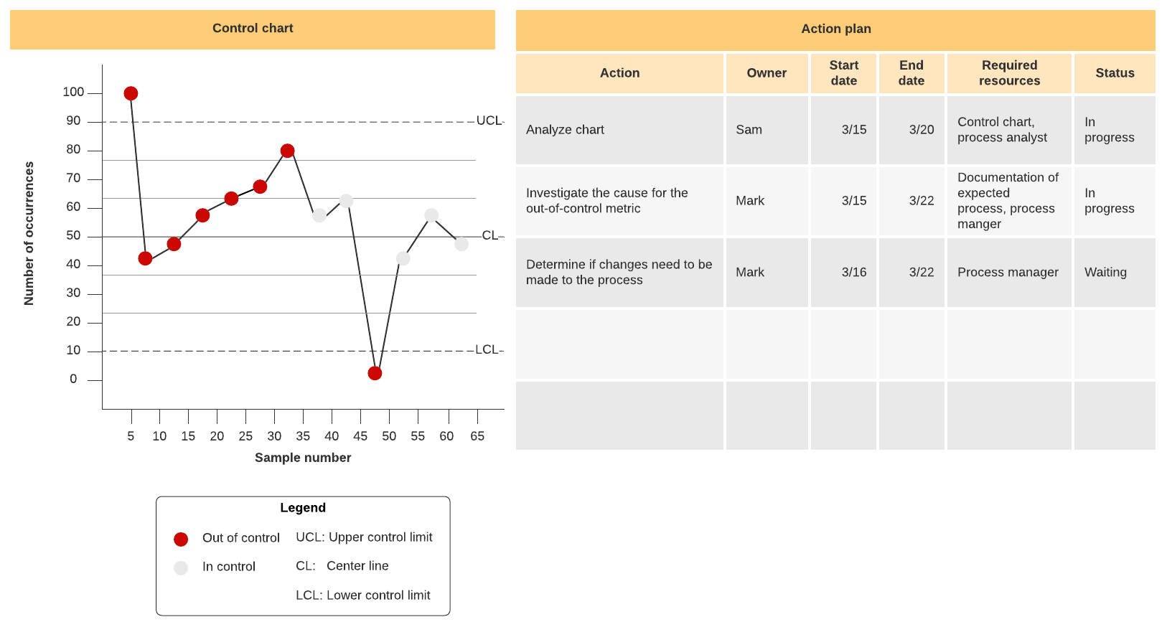This screenshot has width=1167, height=627.
Task: Click the Owner column header
Action: 767,73
